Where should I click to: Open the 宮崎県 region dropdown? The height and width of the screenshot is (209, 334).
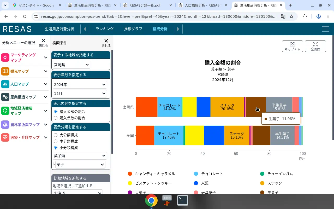(x=71, y=65)
